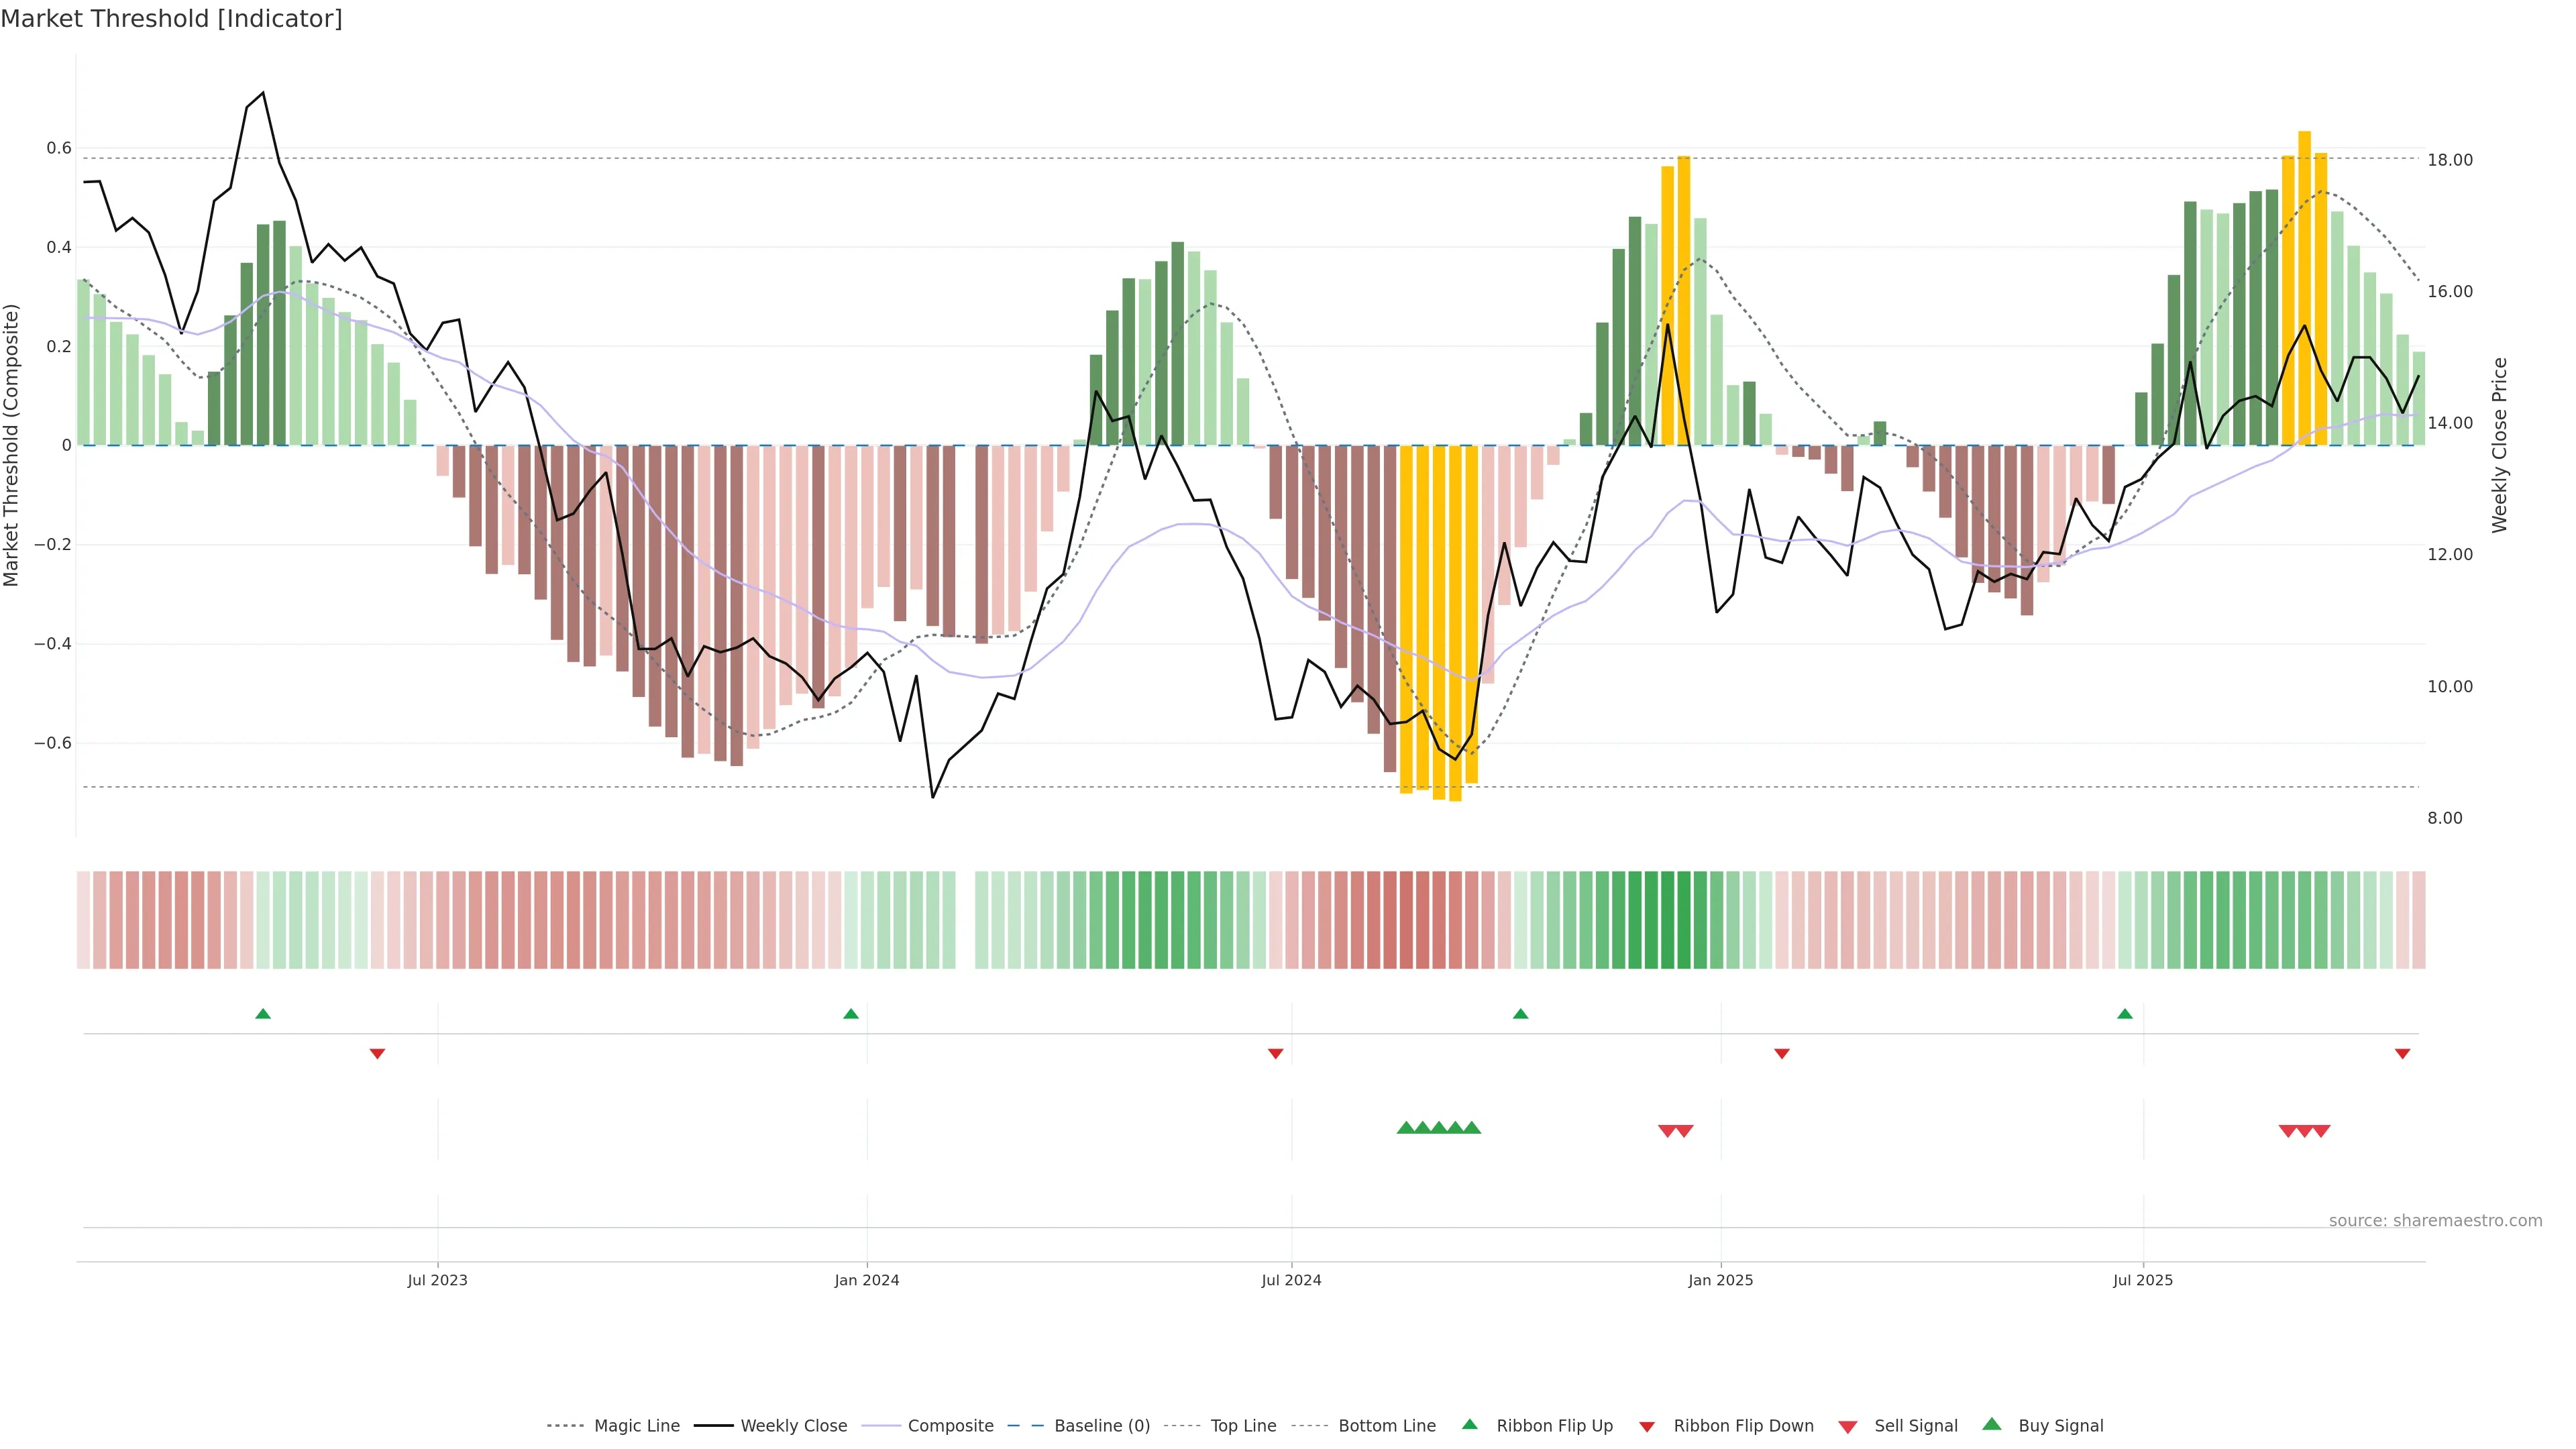Click the Market Threshold [Indicator] title

[x=171, y=19]
